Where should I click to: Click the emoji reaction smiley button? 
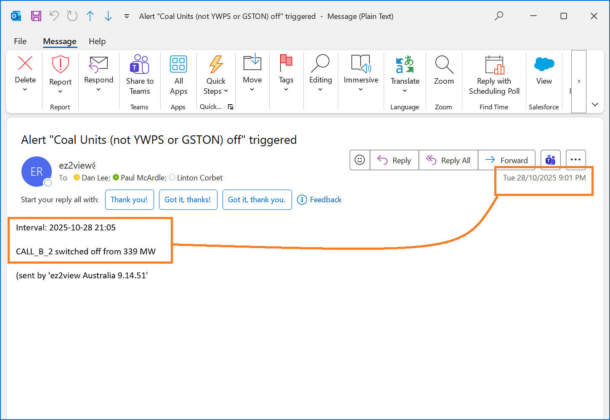[x=360, y=160]
